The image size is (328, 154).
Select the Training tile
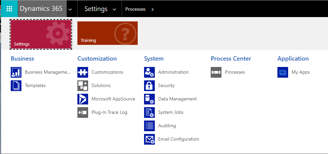point(108,33)
